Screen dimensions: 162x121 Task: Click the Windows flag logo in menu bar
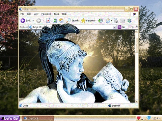click(x=135, y=14)
